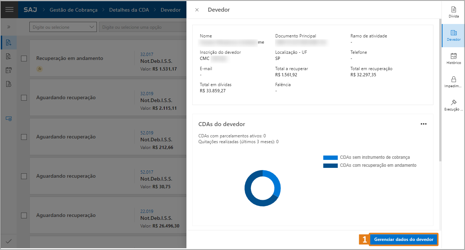
Task: Open the Dívida side tab
Action: [x=453, y=12]
